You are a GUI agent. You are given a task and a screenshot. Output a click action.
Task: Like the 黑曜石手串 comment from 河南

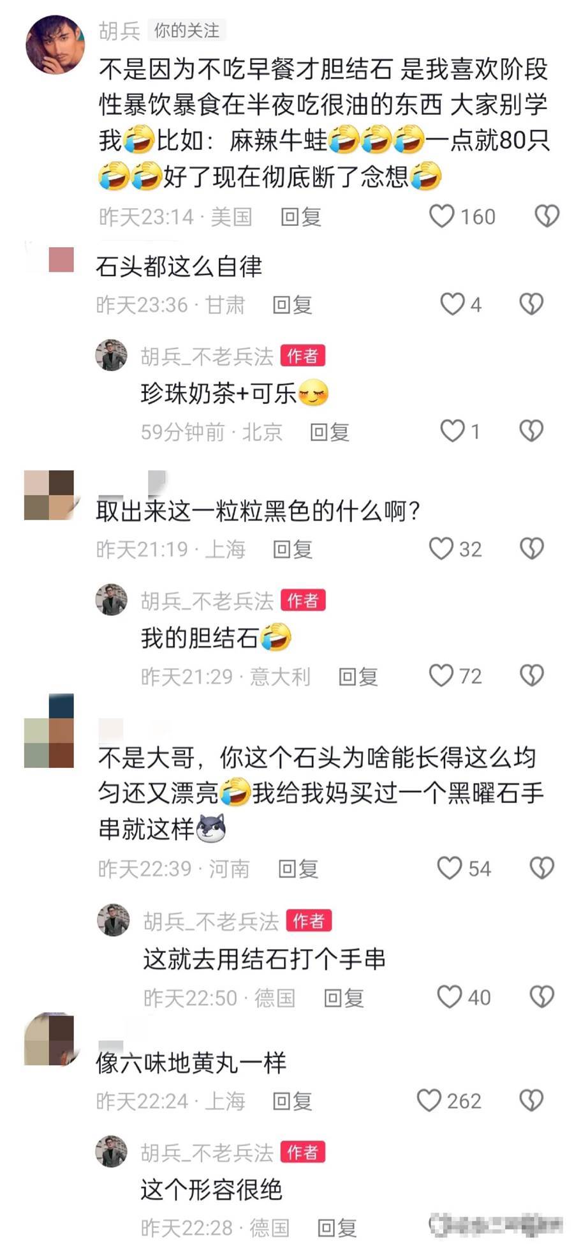tap(449, 867)
